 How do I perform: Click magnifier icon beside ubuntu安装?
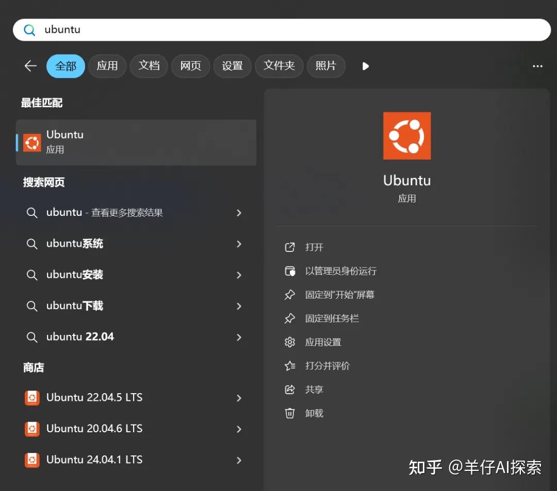[32, 275]
